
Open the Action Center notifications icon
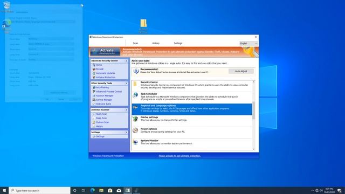tap(339, 190)
